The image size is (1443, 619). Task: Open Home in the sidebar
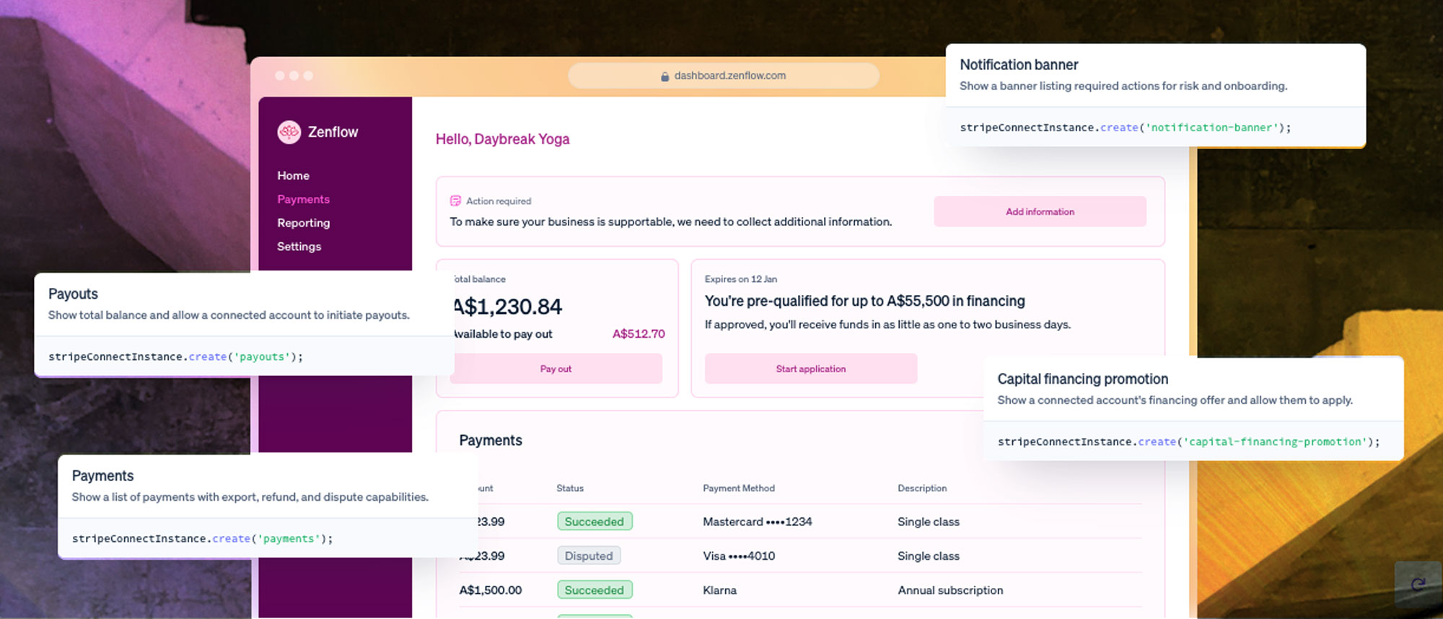pos(293,175)
